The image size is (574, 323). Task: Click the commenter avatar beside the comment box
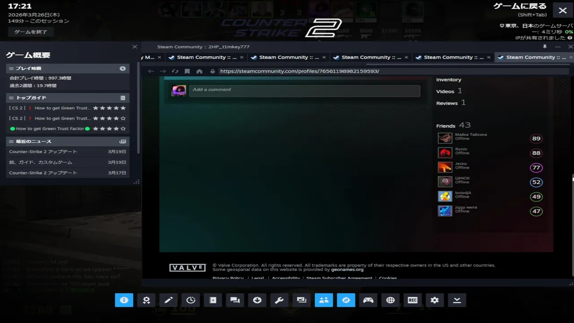click(178, 90)
